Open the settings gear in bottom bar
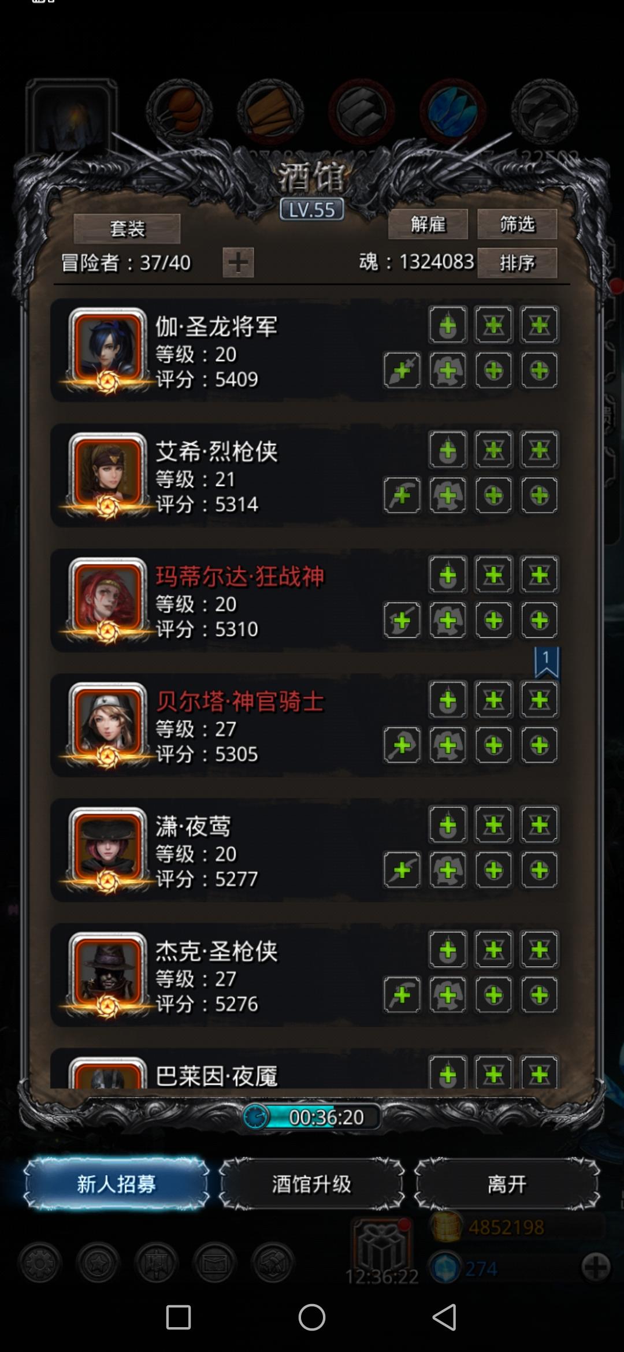The width and height of the screenshot is (624, 1352). pyautogui.click(x=40, y=1264)
